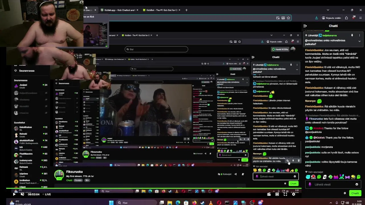Viewport: 365px width, 205px height.
Task: Switch to the KickBot browser tab
Action: 162,10
